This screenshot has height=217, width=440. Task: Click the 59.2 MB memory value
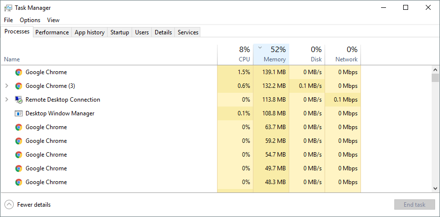coord(275,141)
